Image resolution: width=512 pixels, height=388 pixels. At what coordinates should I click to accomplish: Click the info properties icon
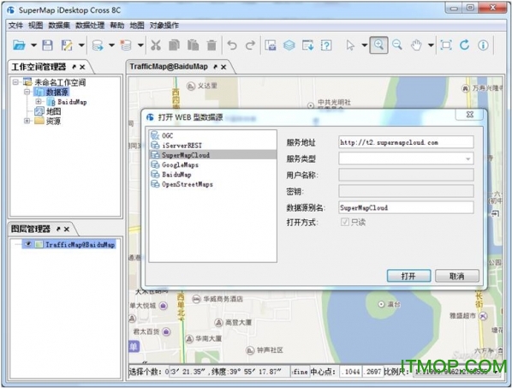click(x=483, y=45)
